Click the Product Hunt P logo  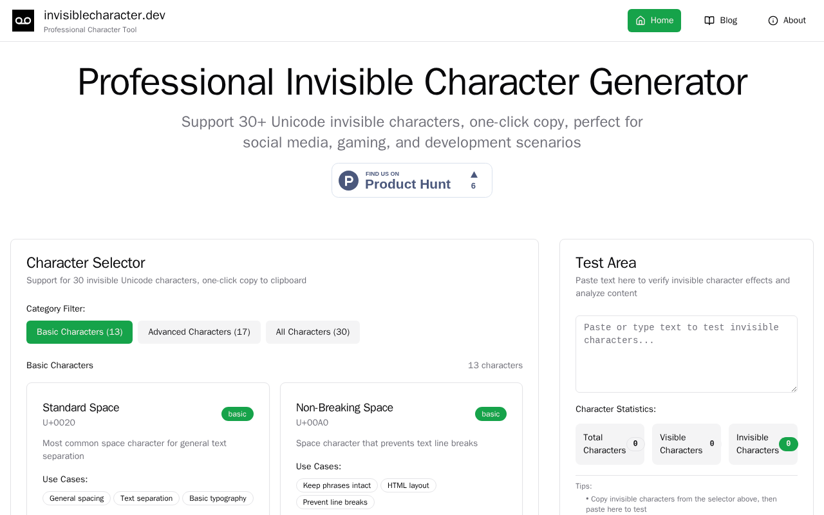pos(348,180)
